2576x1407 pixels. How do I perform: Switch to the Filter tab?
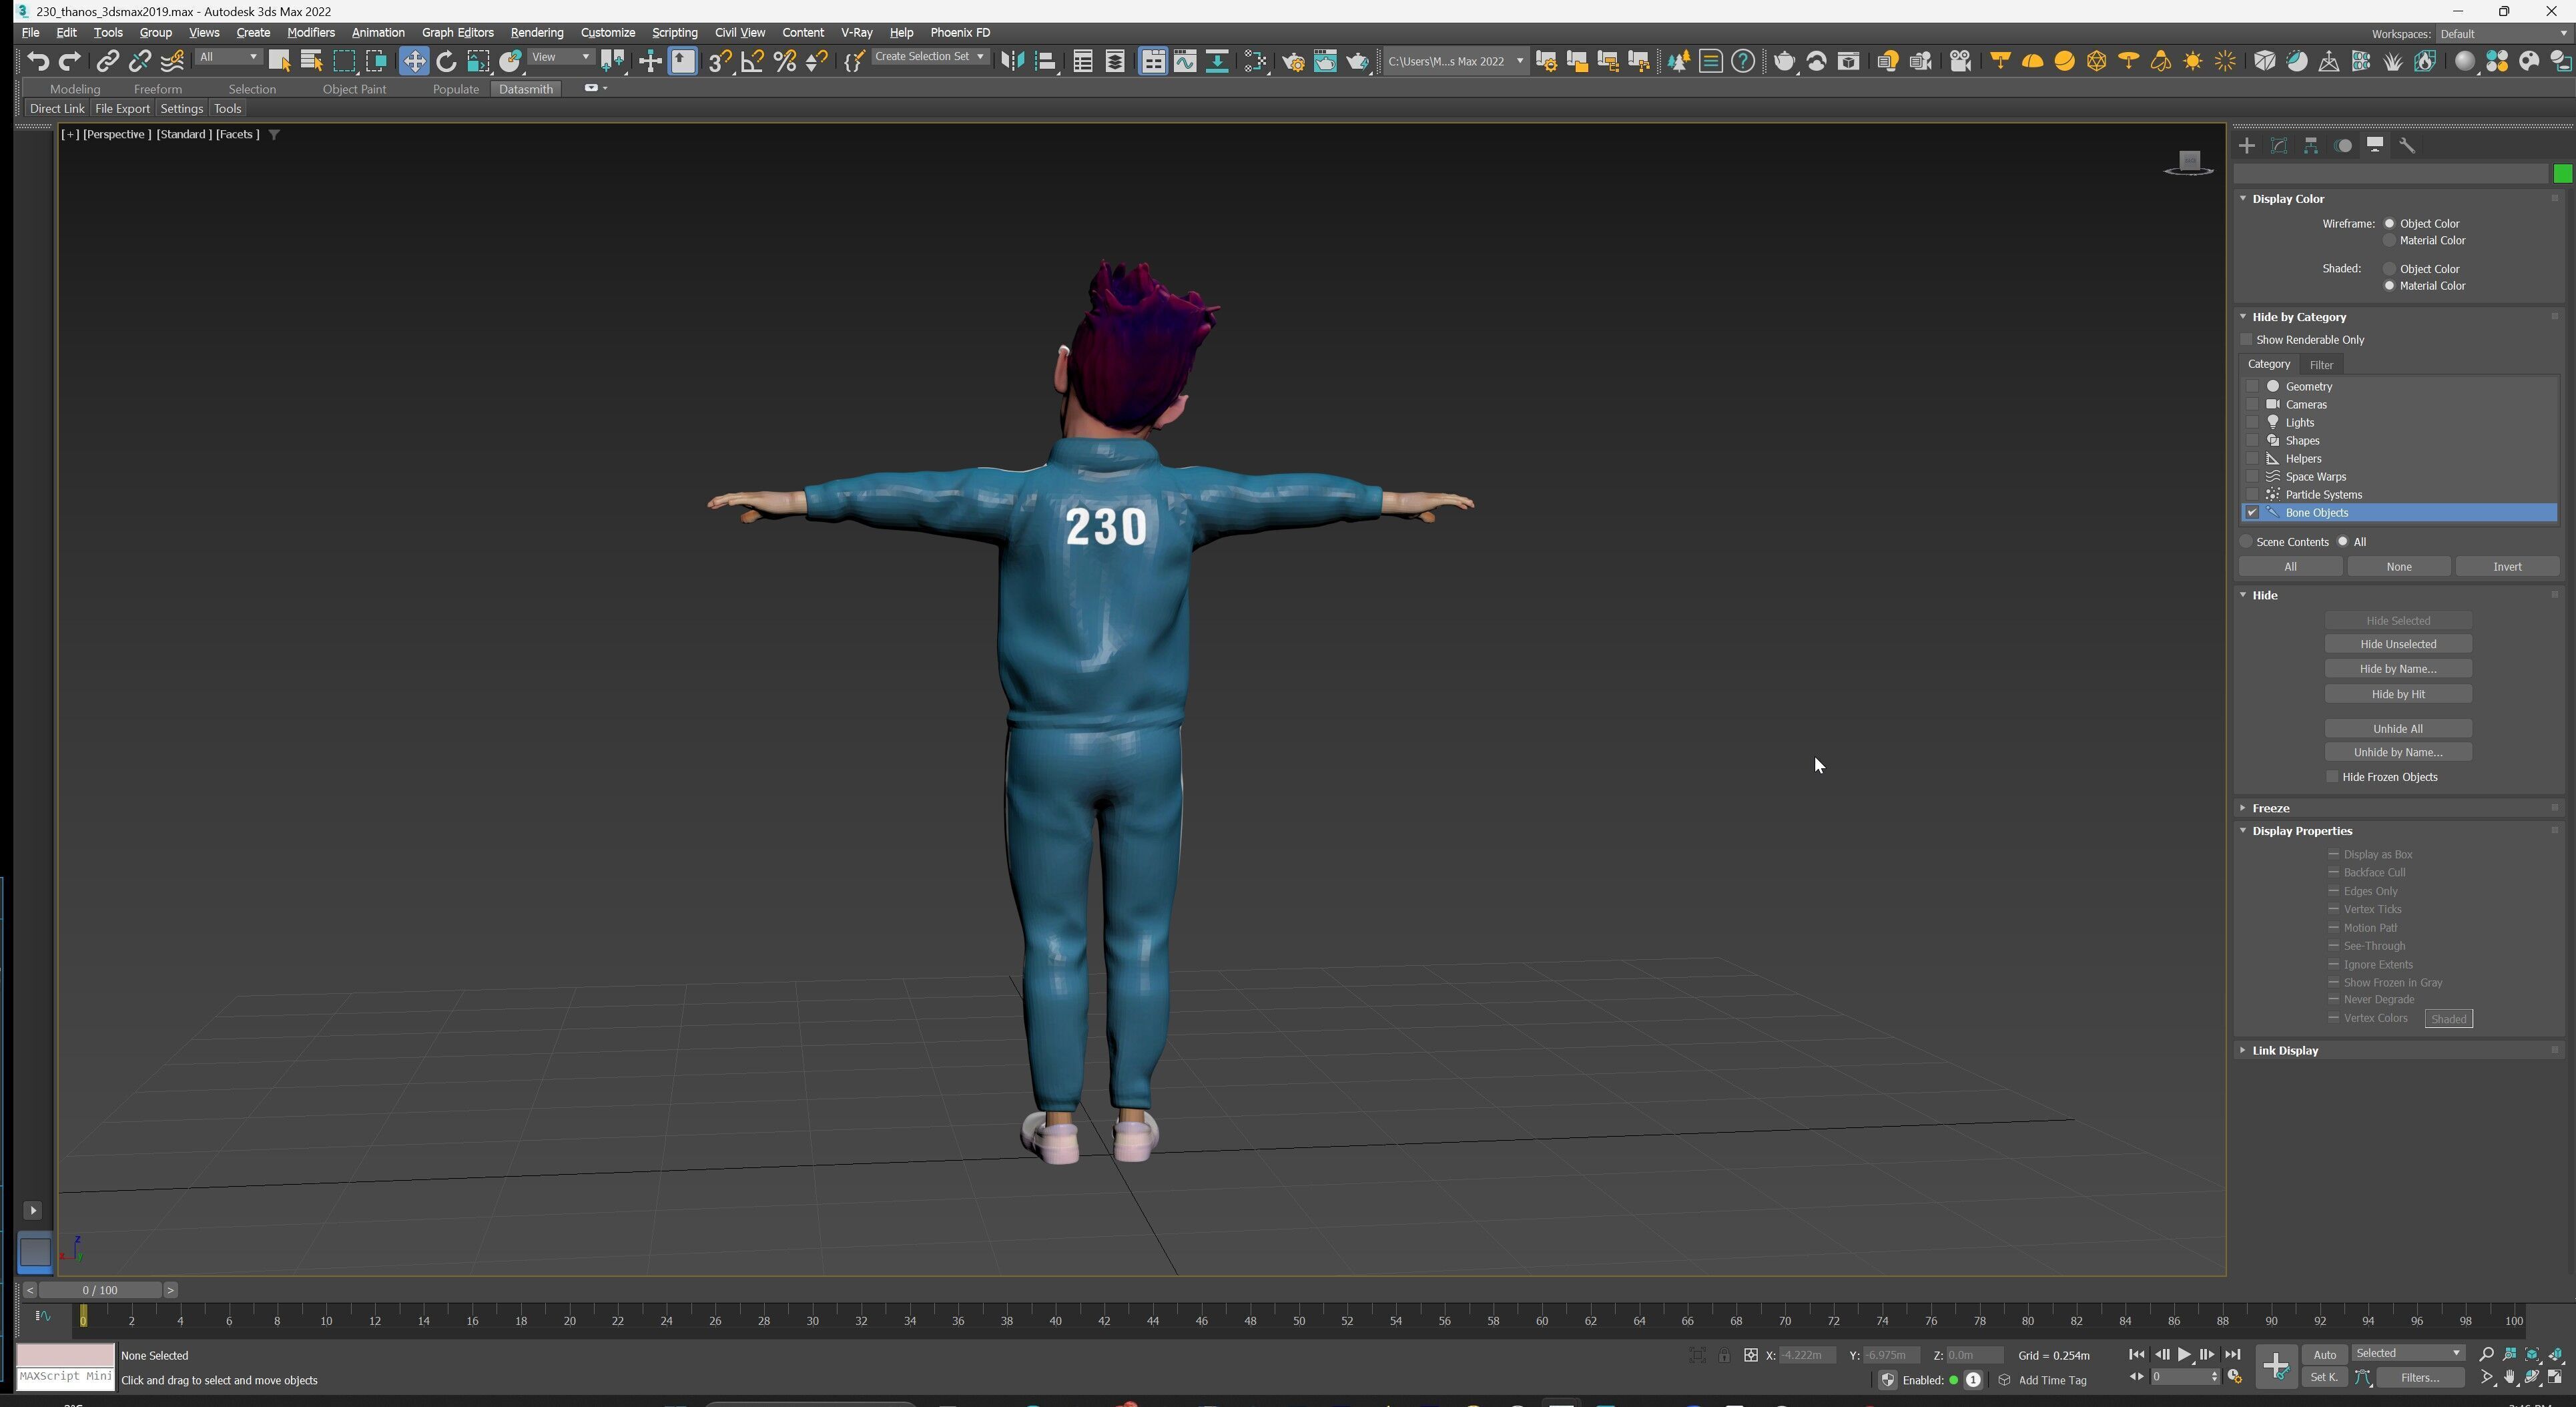(2321, 365)
